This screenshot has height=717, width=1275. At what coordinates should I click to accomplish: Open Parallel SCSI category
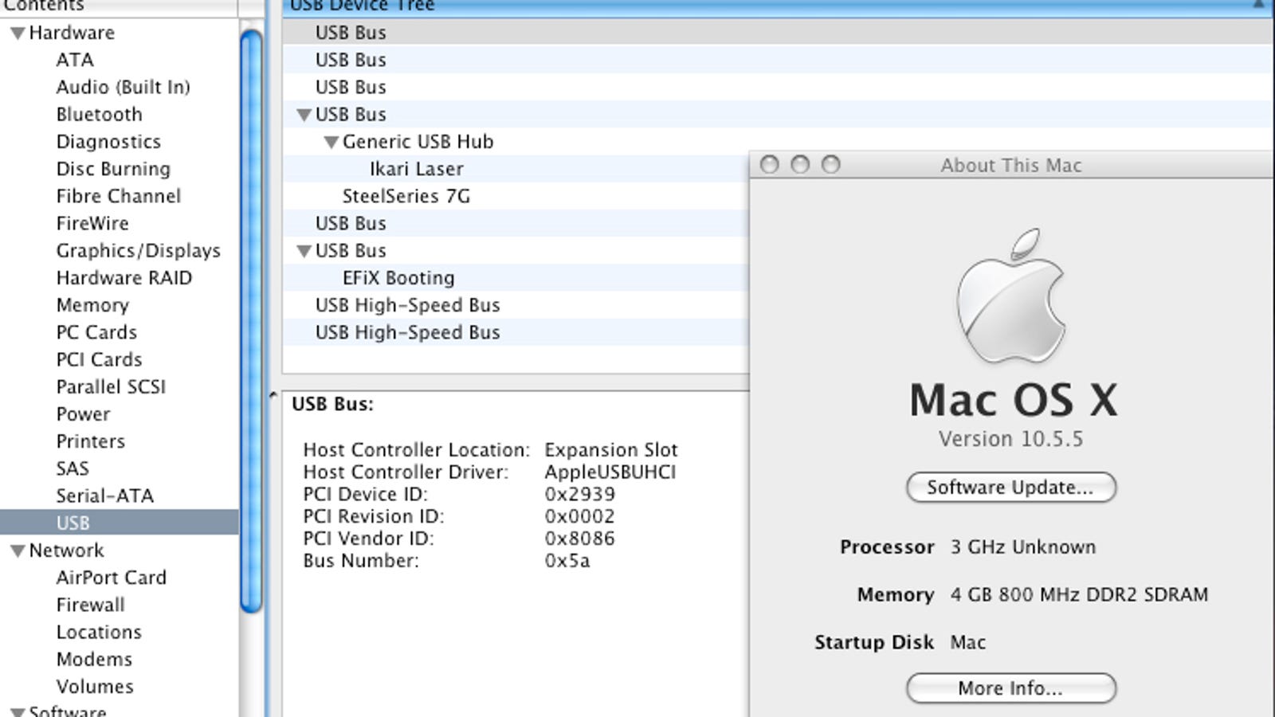pyautogui.click(x=111, y=386)
